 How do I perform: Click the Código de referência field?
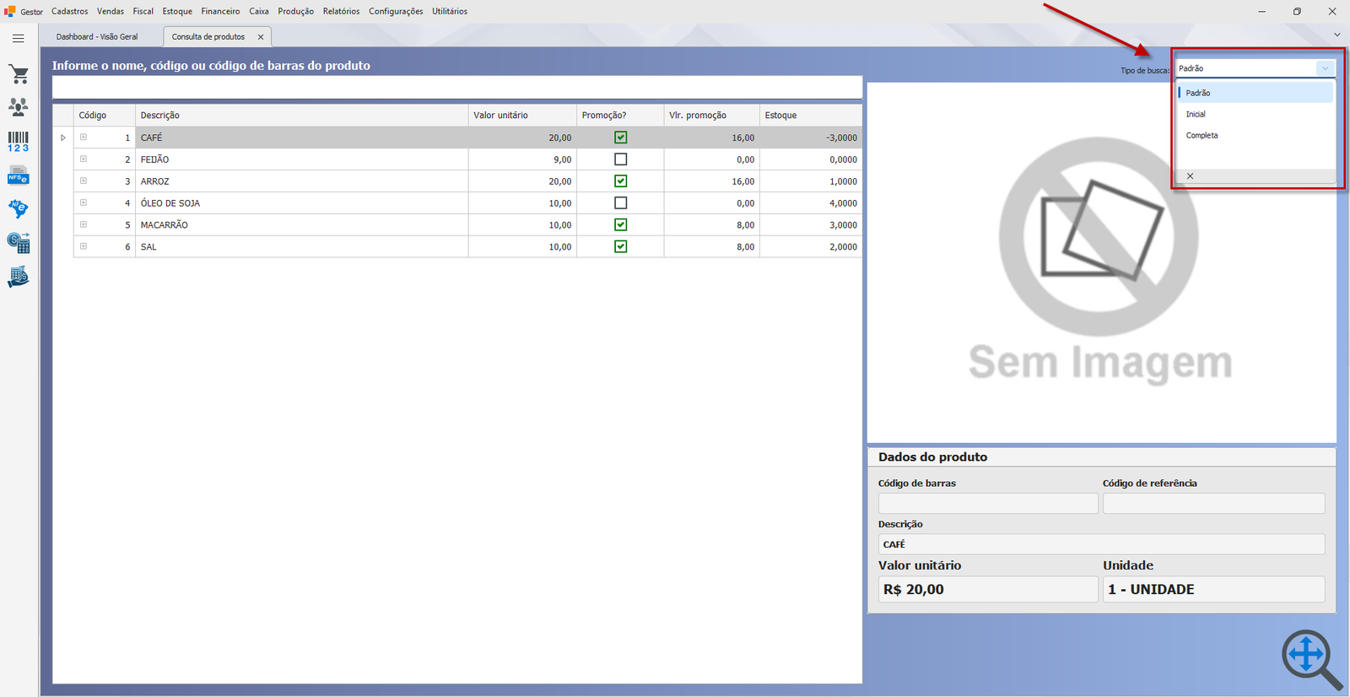1213,504
